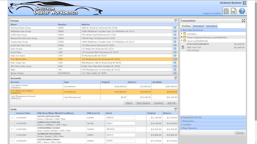Switch to the Pending tab
The width and height of the screenshot is (257, 144).
click(x=186, y=26)
